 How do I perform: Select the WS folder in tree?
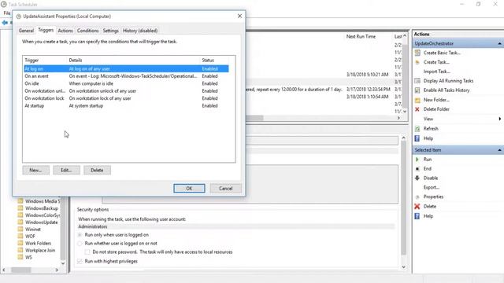28,257
